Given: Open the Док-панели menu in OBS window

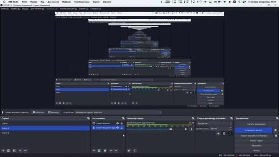Looking at the screenshot, I should [x=37, y=9].
